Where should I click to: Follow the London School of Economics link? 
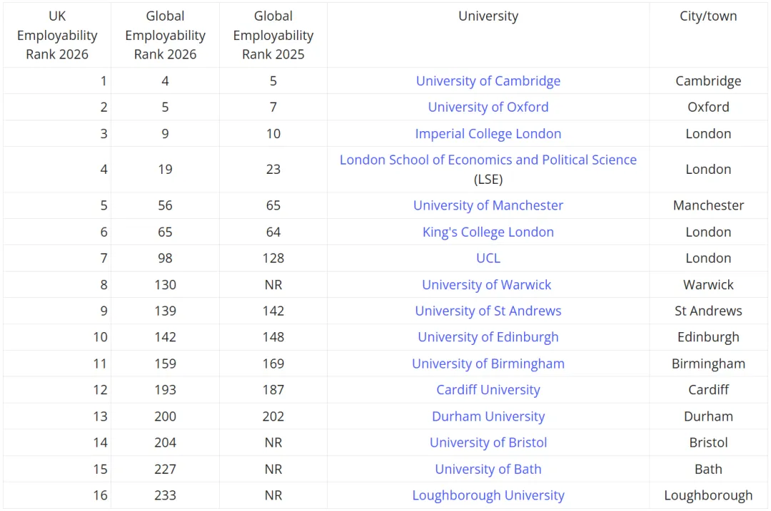(x=488, y=160)
